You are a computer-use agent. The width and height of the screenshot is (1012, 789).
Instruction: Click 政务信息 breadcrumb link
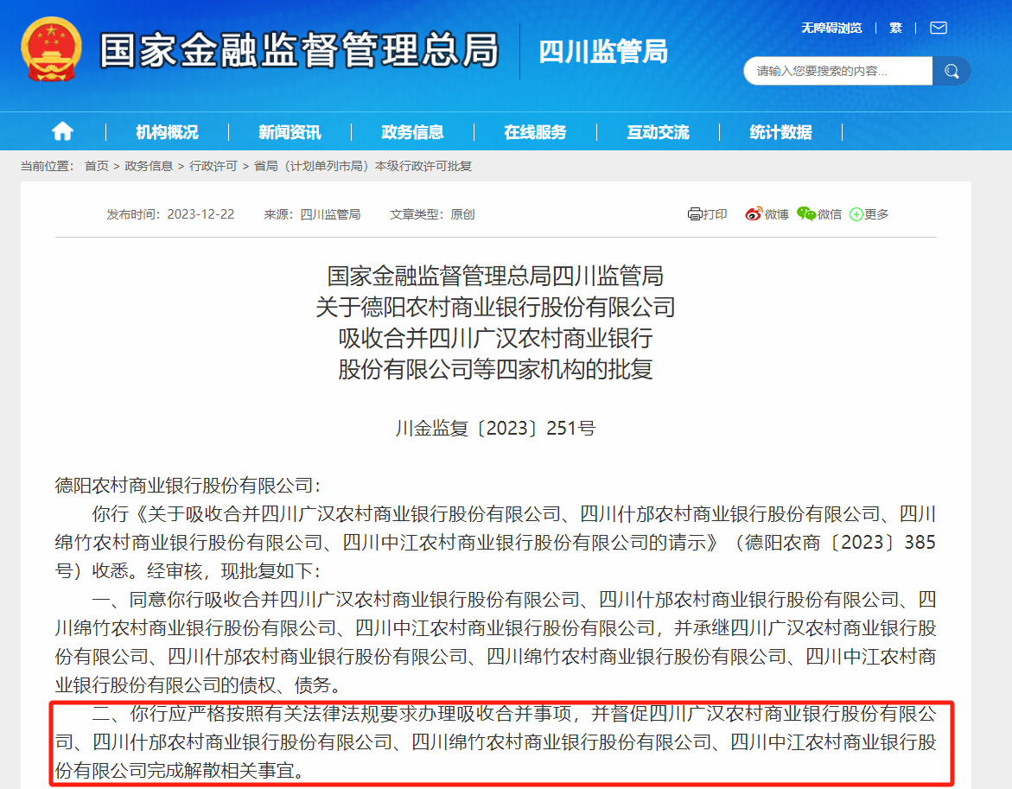click(x=149, y=167)
